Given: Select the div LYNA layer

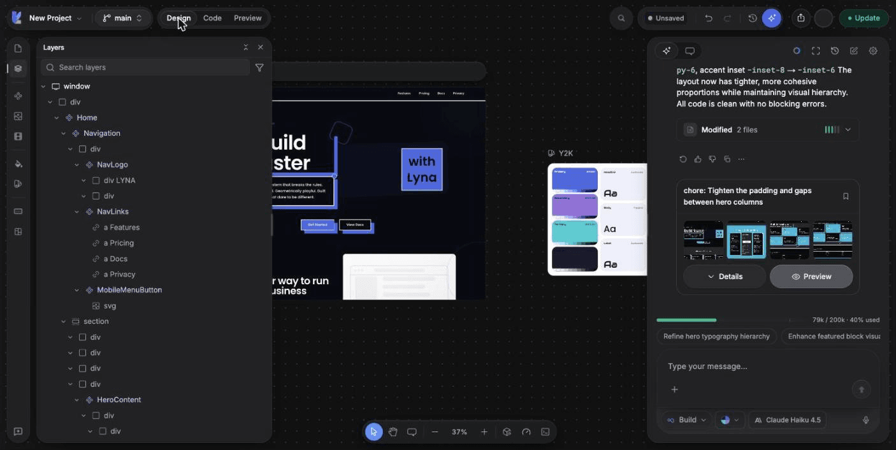Looking at the screenshot, I should [119, 180].
